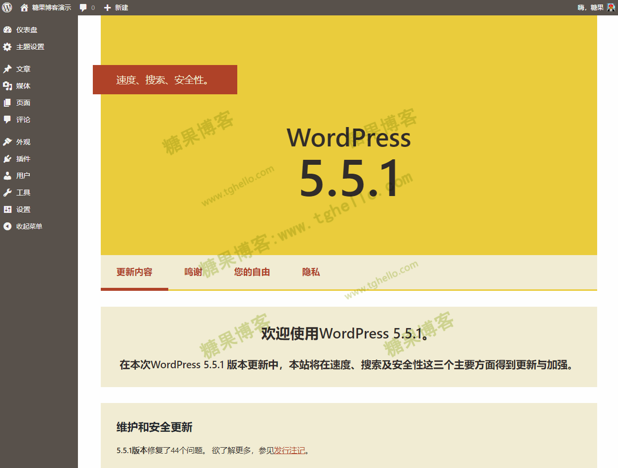The height and width of the screenshot is (468, 618).
Task: Click heading 维护和安全更新
Action: (154, 427)
